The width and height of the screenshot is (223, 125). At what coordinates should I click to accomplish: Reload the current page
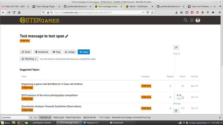click(x=14, y=13)
